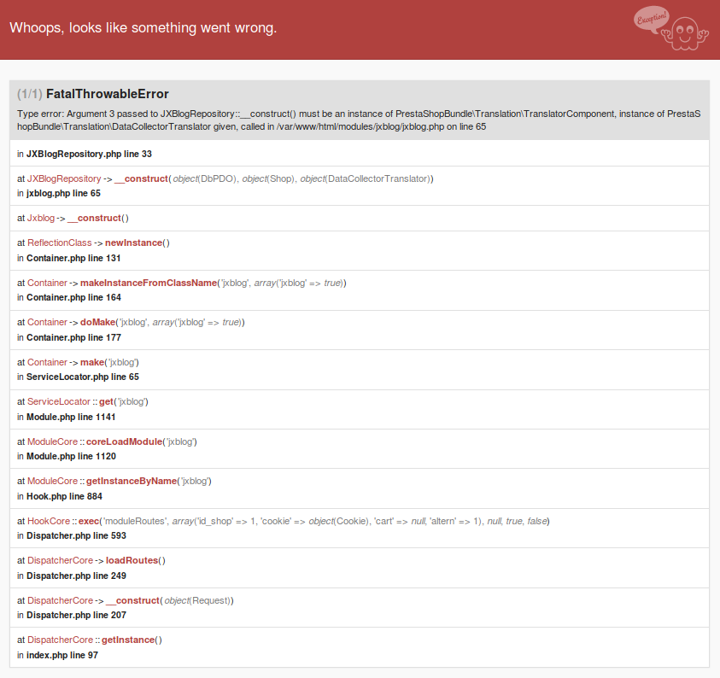Click 'Dispatcher.php line 593' text
Screen dimensions: 720x678
(x=76, y=535)
